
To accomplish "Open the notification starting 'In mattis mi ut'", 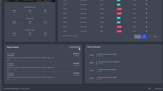I will coord(107,70).
